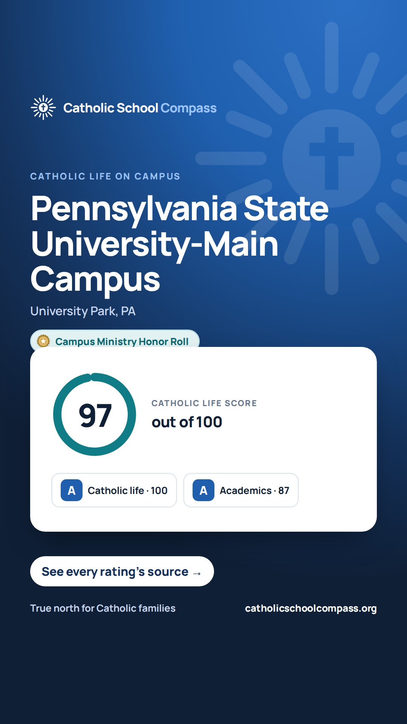407x724 pixels.
Task: Open the Campus Ministry Honor Roll badge
Action: (115, 339)
